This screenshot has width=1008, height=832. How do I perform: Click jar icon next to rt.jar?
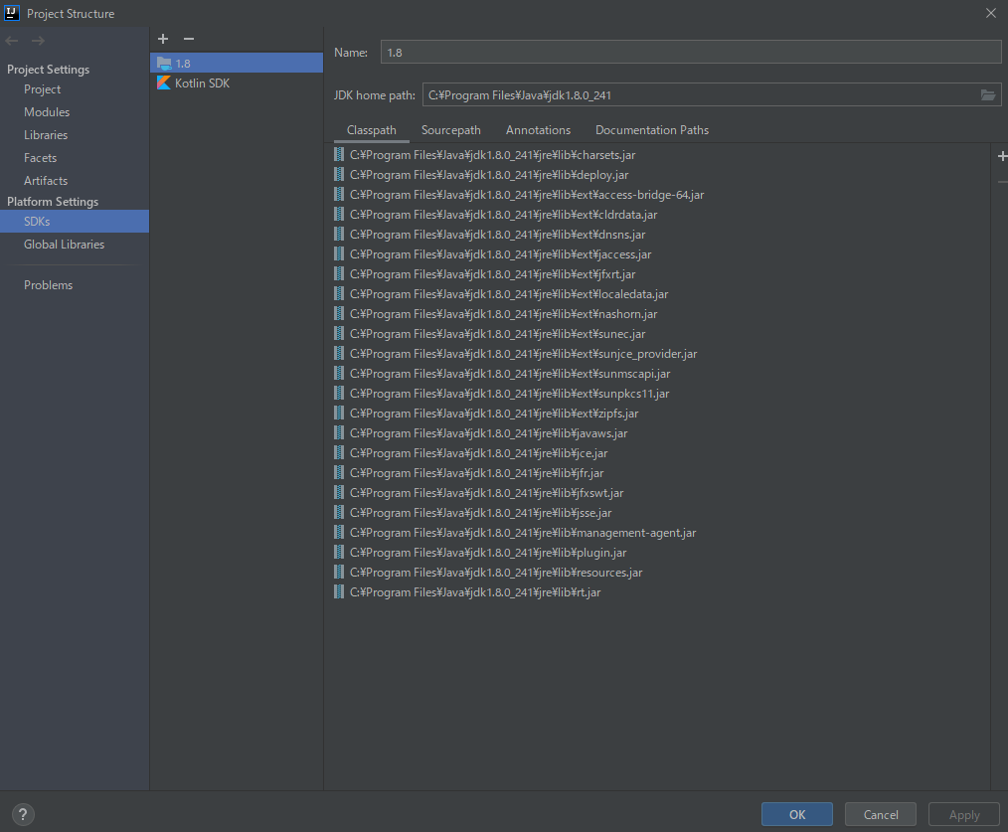(x=339, y=591)
